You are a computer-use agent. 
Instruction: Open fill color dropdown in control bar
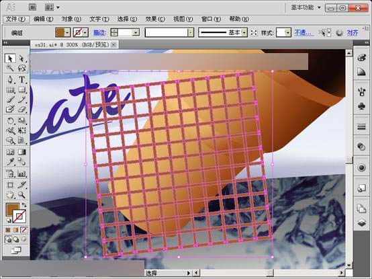[68, 32]
